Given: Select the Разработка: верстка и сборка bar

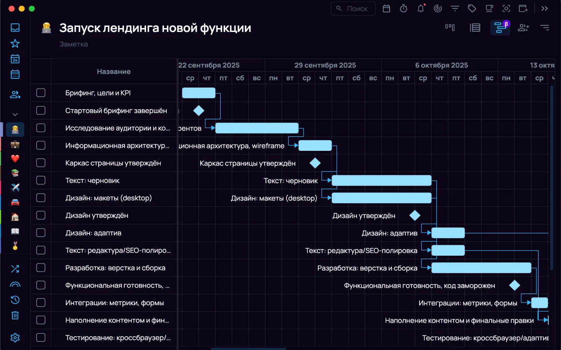Looking at the screenshot, I should [482, 268].
